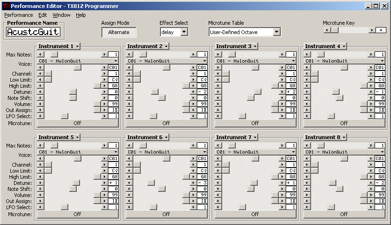Increase Instrument 1 Max Notes with right arrow
The image size is (391, 225).
tap(104, 54)
